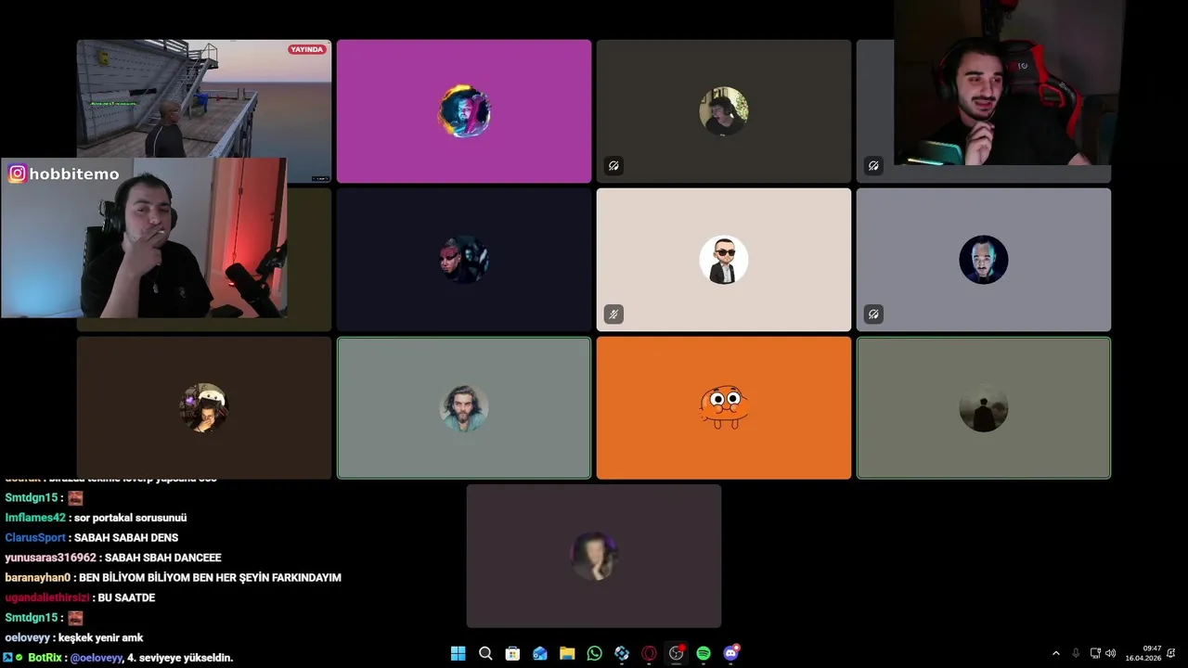Click username oeloveyy in chat

tap(28, 637)
